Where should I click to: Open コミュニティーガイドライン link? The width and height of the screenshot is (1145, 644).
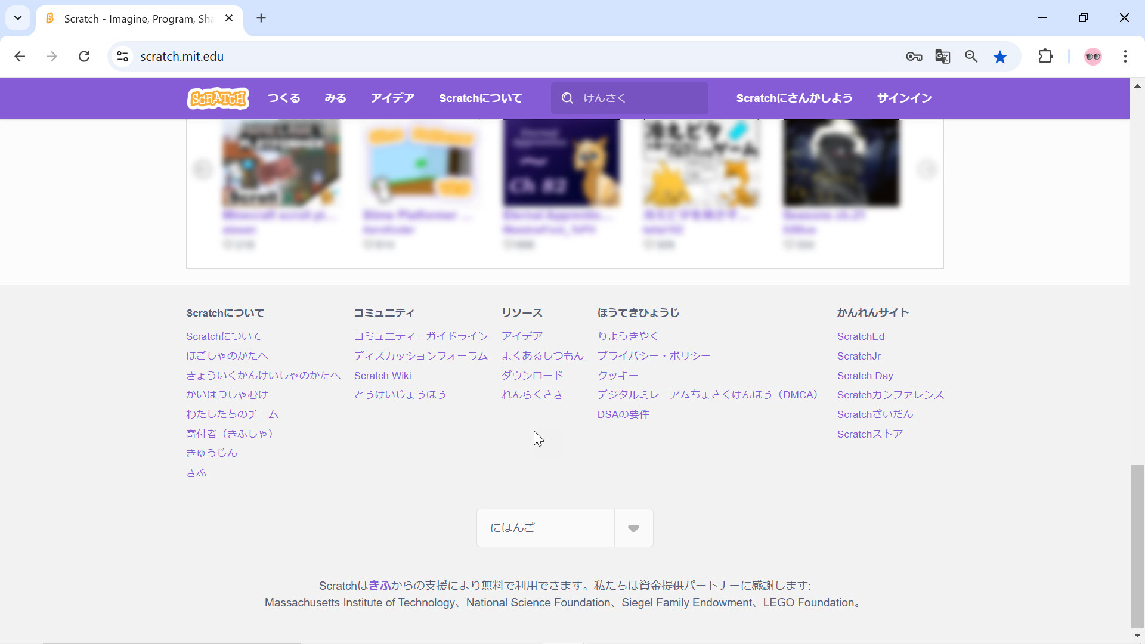(x=421, y=336)
